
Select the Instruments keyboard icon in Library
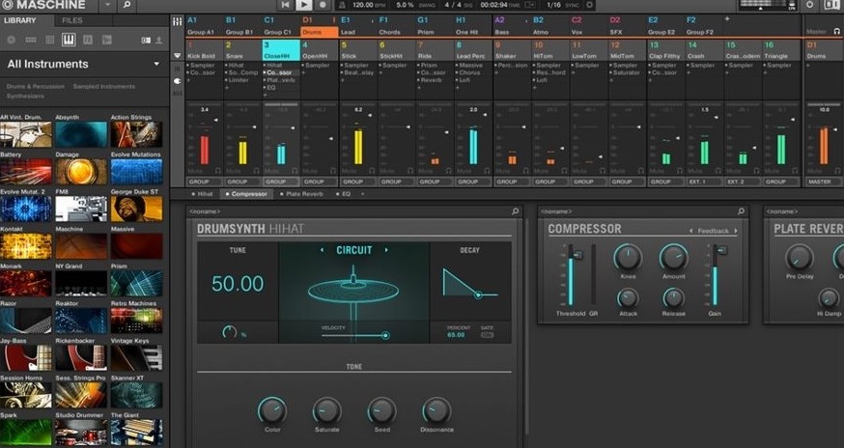(69, 40)
